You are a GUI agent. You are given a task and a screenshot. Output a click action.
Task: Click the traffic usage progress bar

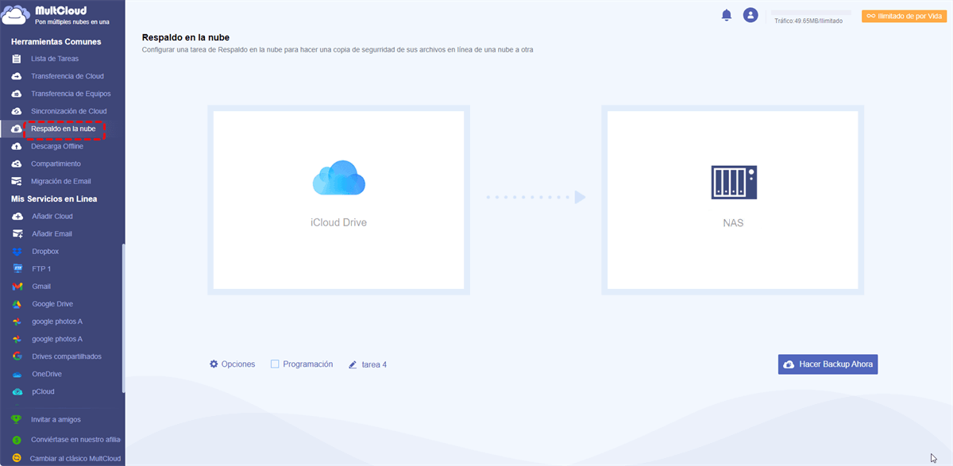tap(811, 13)
